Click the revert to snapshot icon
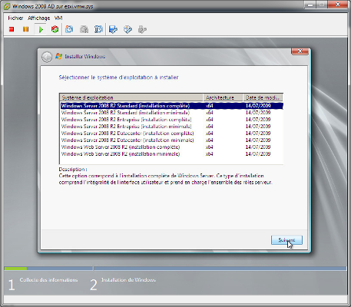This screenshot has width=351, height=307. tap(84, 29)
